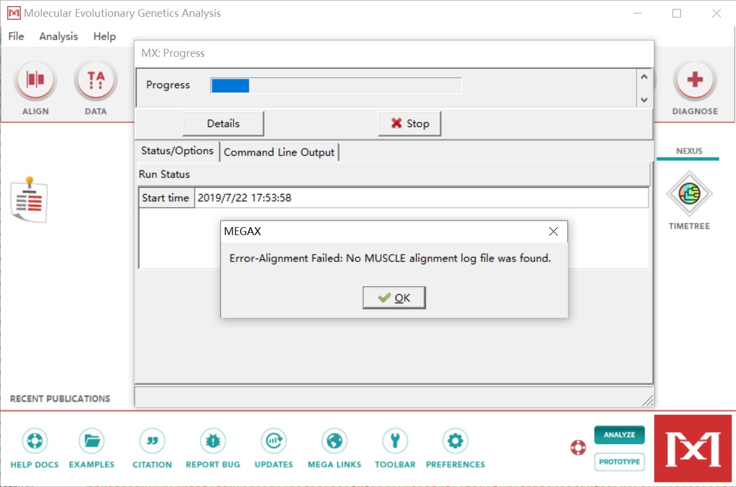Click the Details button
This screenshot has width=736, height=487.
pyautogui.click(x=223, y=124)
